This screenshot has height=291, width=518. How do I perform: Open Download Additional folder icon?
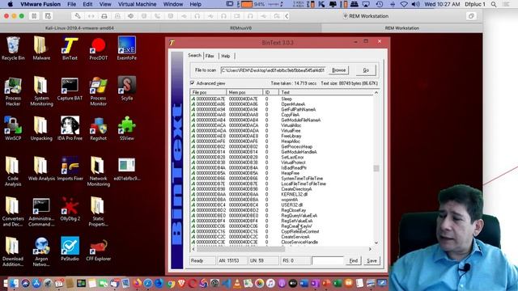(x=13, y=252)
